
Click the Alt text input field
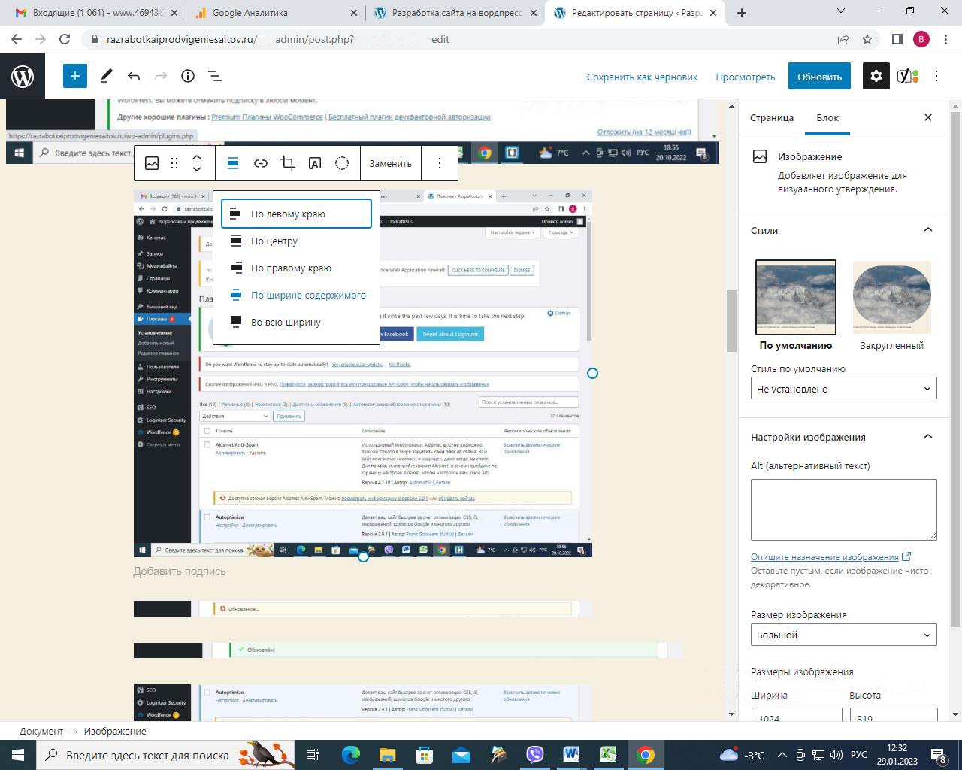(843, 509)
